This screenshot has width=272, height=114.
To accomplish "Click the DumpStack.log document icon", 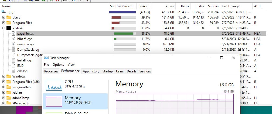I will (x=13, y=50).
